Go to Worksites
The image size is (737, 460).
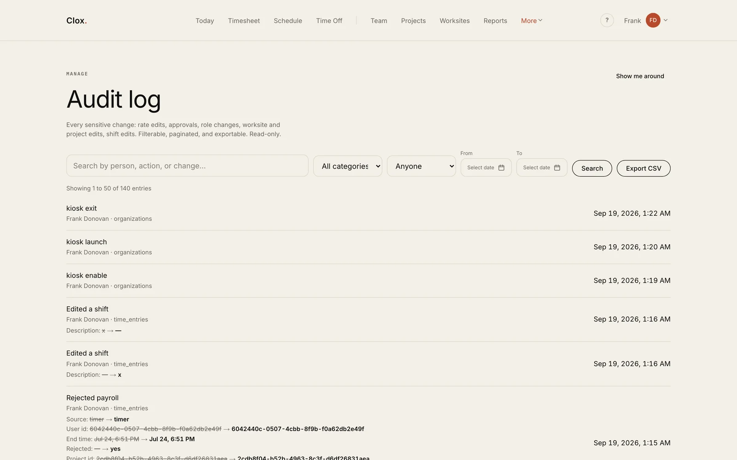pos(455,21)
